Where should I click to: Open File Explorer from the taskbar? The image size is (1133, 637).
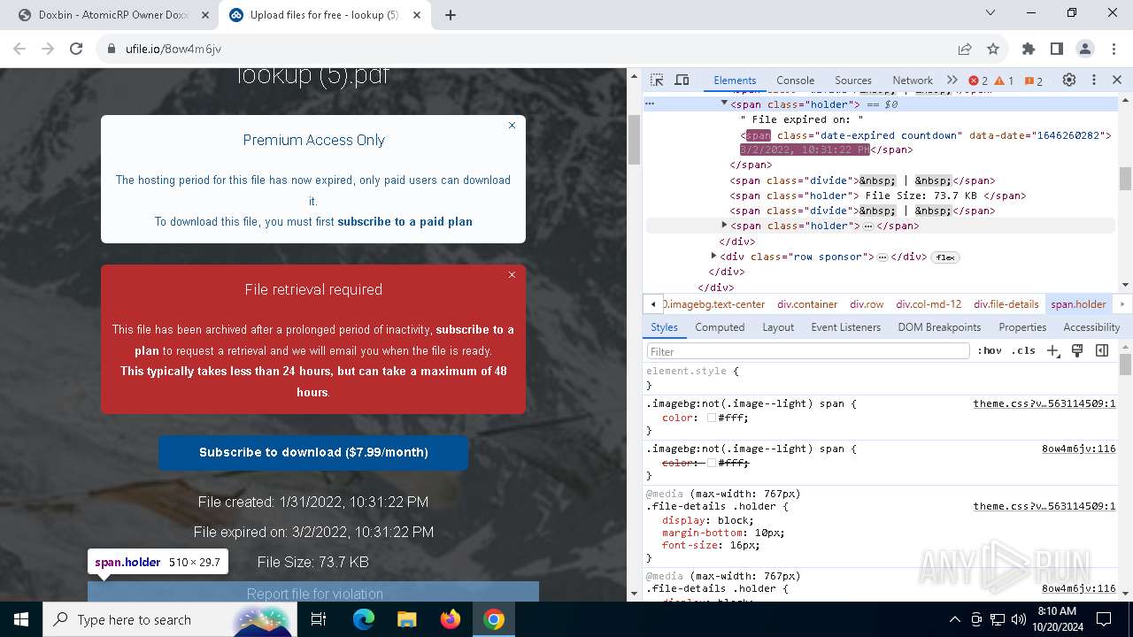(407, 619)
